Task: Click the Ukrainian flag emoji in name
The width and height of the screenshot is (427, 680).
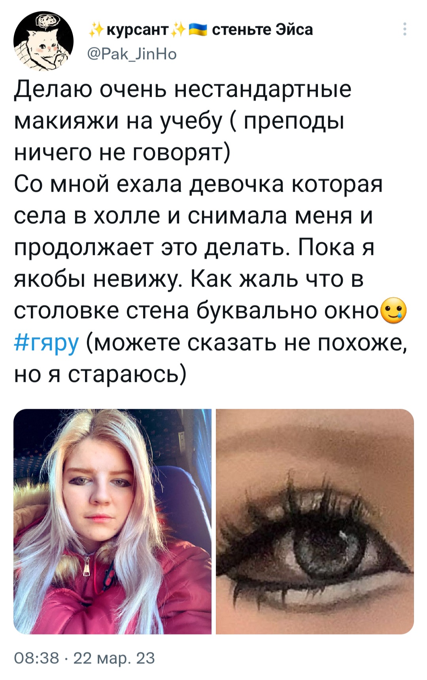Action: 198,29
